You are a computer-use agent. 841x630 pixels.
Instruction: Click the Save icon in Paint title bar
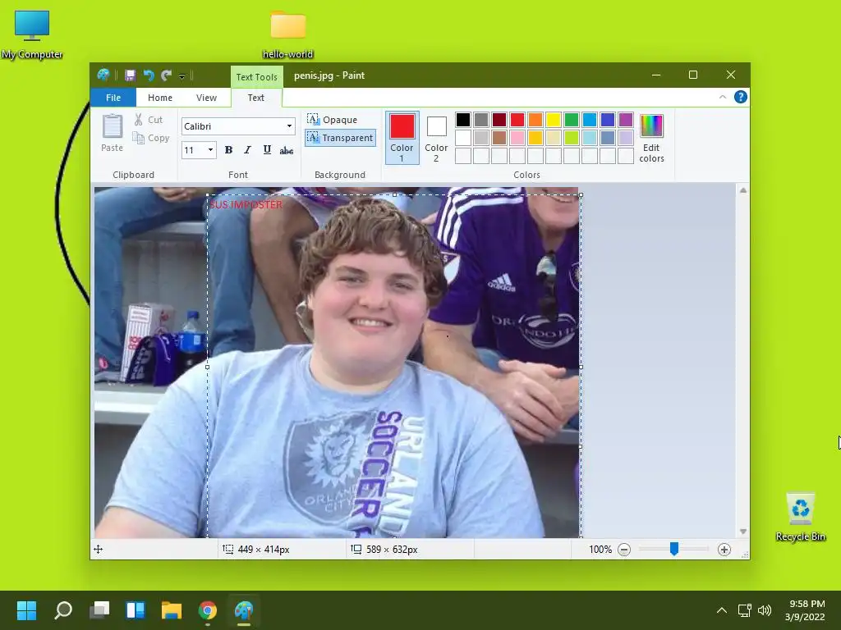[130, 75]
